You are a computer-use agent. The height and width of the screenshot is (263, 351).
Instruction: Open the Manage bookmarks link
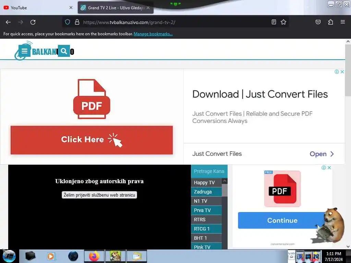pos(153,34)
